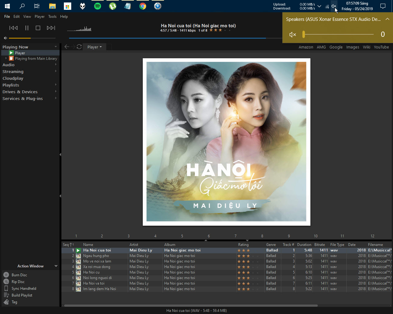Open the View menu
Image resolution: width=393 pixels, height=314 pixels.
pos(27,17)
